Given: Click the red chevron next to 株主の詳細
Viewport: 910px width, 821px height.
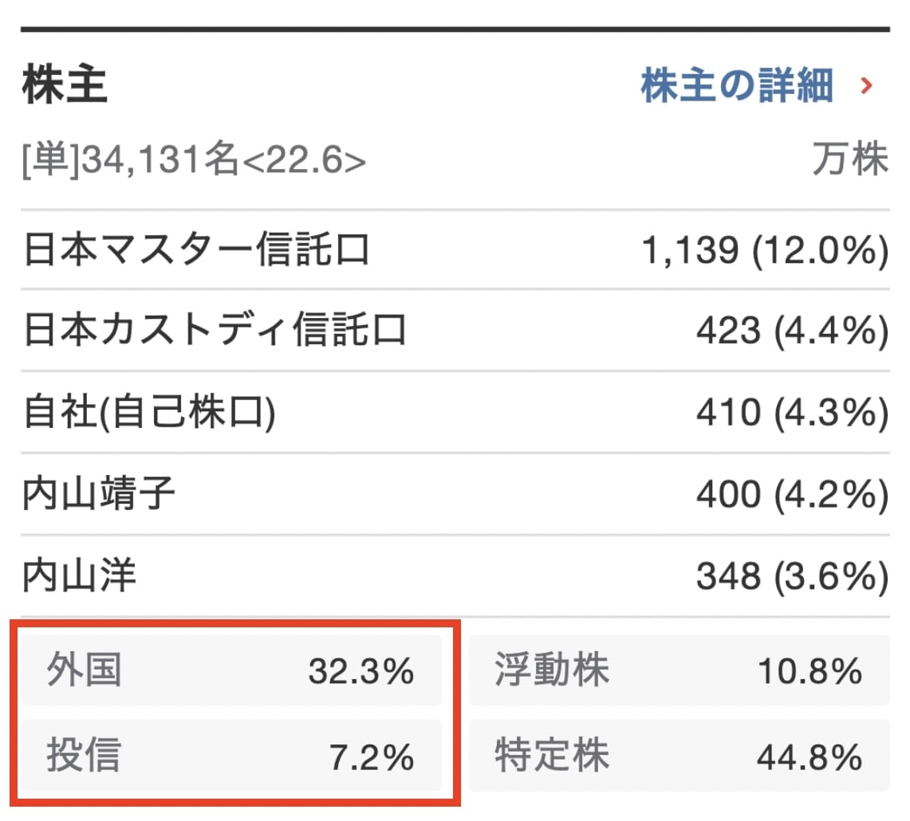Looking at the screenshot, I should point(866,86).
